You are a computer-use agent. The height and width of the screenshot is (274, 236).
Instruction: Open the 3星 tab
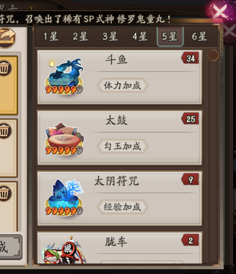(110, 37)
